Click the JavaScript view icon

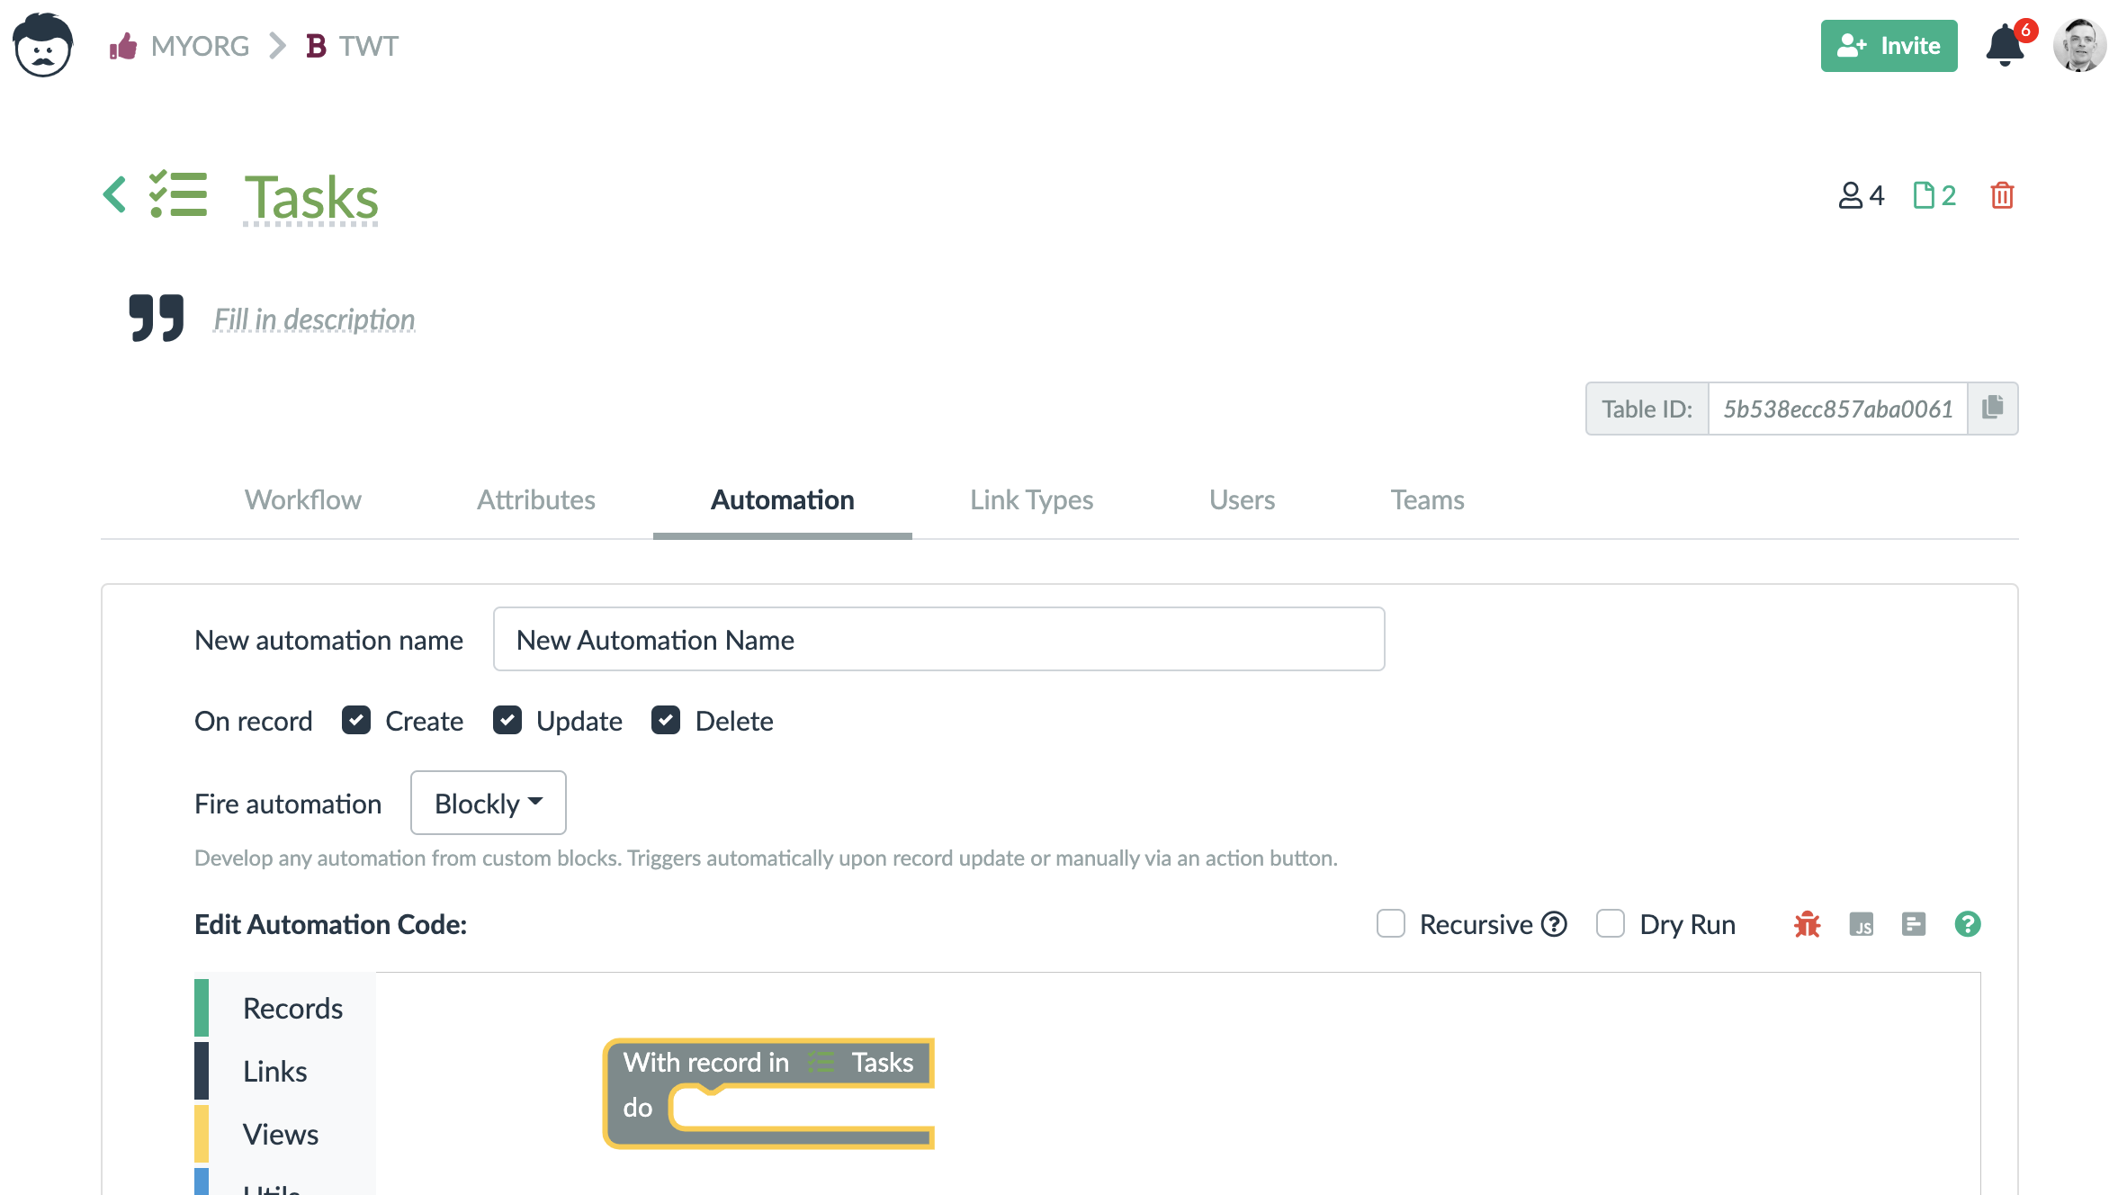[x=1862, y=924]
